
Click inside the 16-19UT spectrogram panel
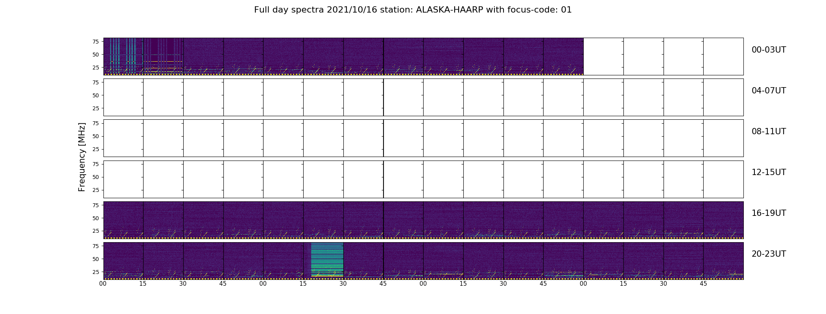click(423, 220)
